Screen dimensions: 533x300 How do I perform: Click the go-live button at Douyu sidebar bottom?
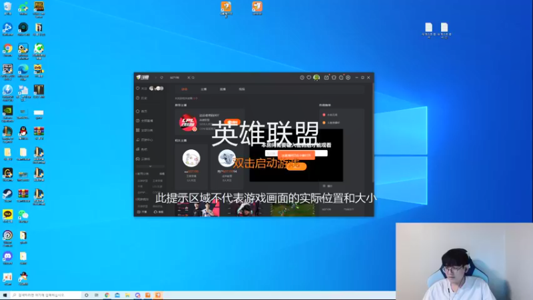pyautogui.click(x=142, y=212)
